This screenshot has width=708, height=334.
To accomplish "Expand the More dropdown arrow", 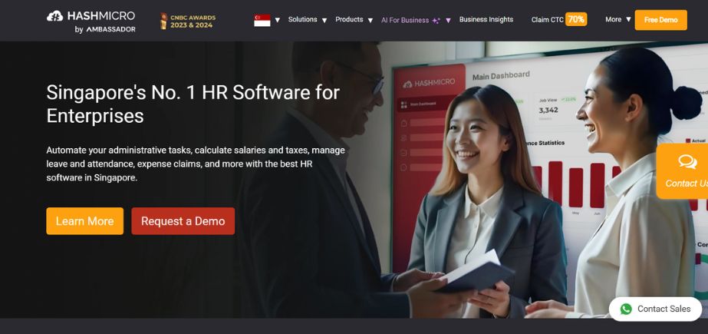I will click(x=628, y=20).
